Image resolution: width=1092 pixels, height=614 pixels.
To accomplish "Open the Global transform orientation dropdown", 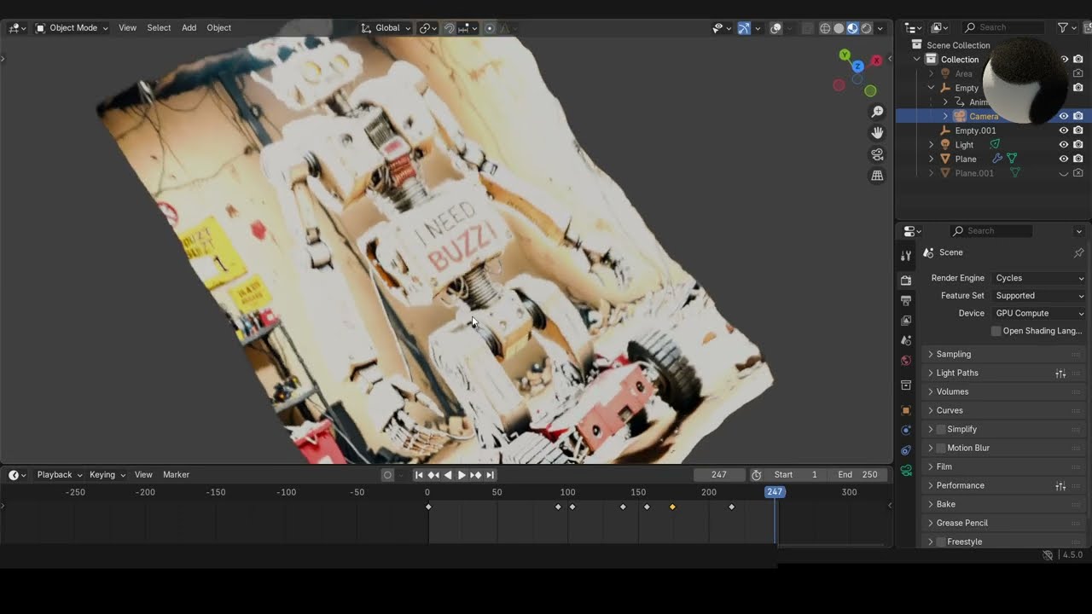I will (386, 28).
